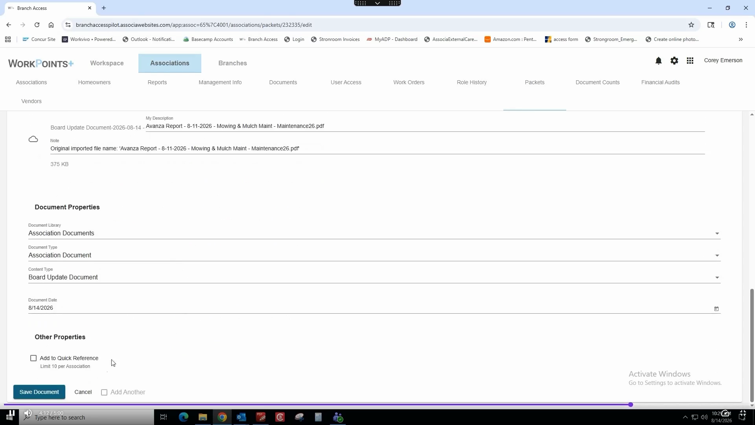Open the Basecamp Accounts bookmark
Image resolution: width=755 pixels, height=425 pixels.
tap(208, 39)
